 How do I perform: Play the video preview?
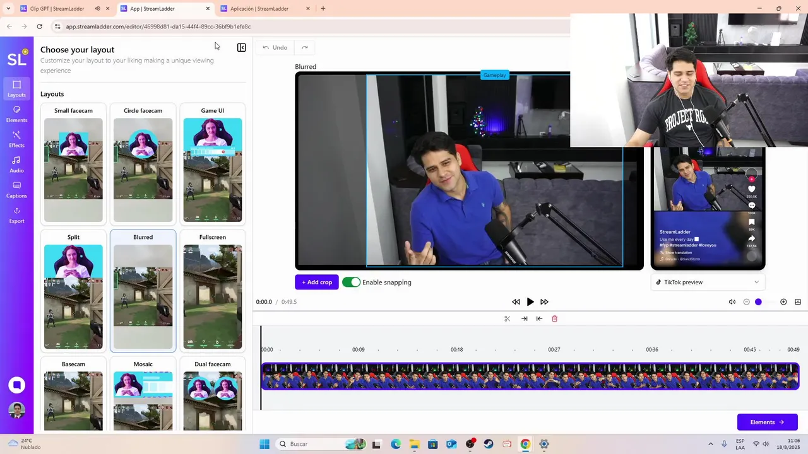click(x=530, y=302)
